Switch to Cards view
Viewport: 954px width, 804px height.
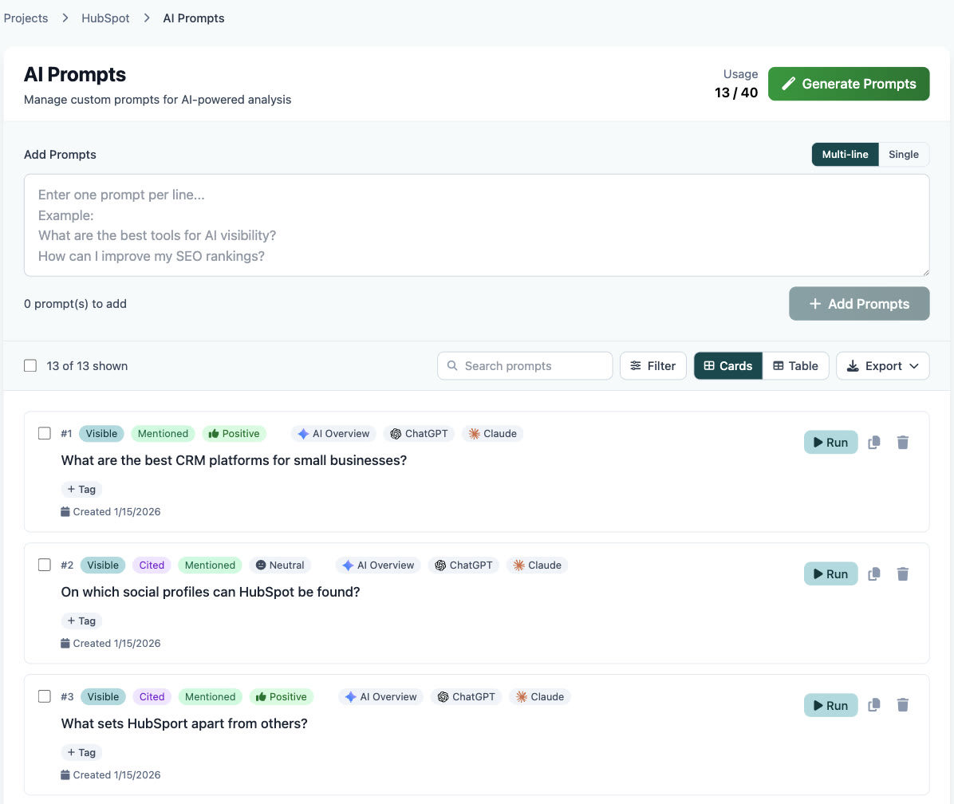point(727,365)
